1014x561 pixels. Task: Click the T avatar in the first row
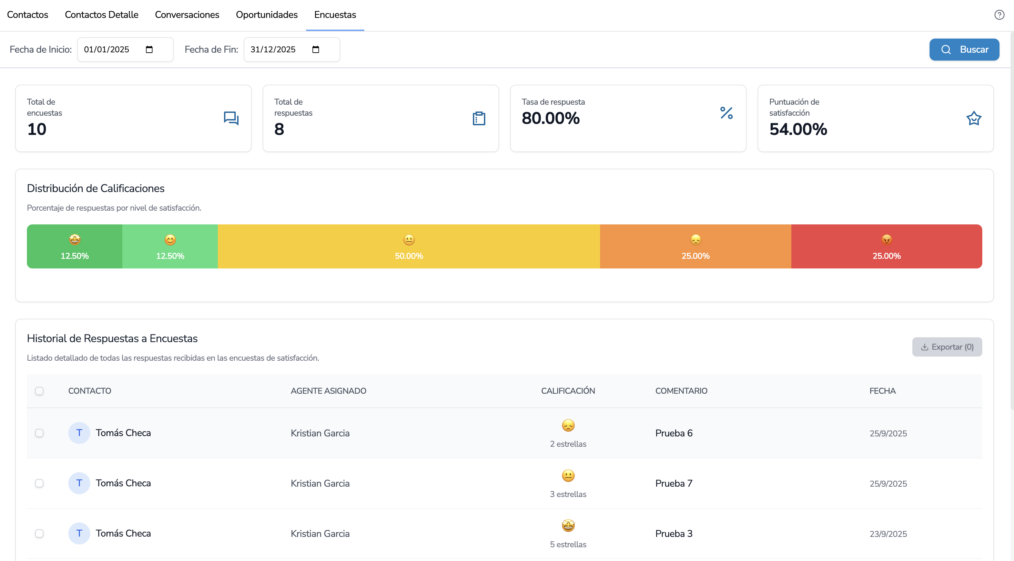point(79,433)
